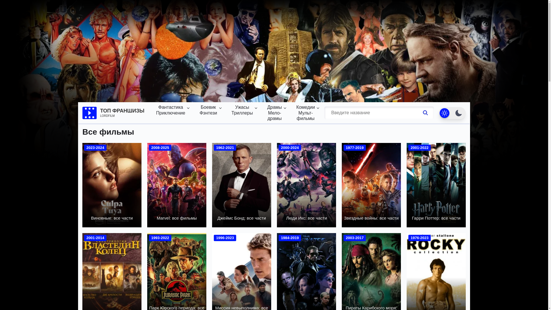Open the Гарри Поттер: все части poster
Image resolution: width=551 pixels, height=310 pixels.
tap(436, 185)
